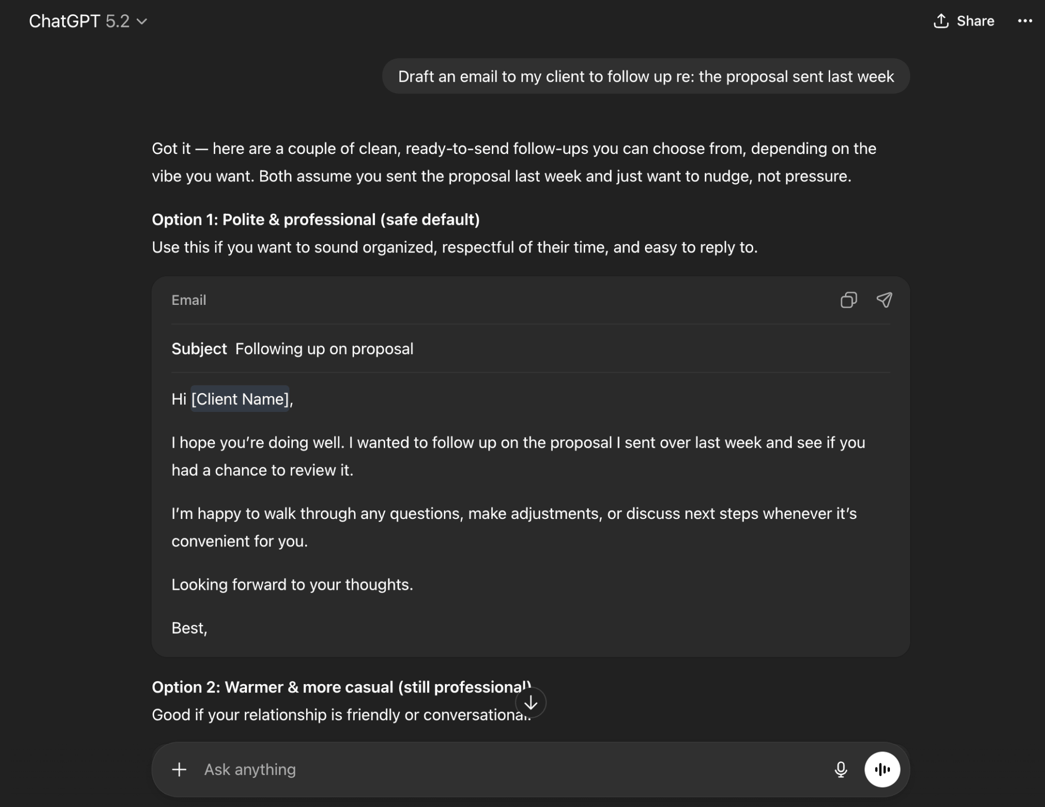This screenshot has height=807, width=1045.
Task: Click the bold "Subject" label
Action: pyautogui.click(x=199, y=349)
